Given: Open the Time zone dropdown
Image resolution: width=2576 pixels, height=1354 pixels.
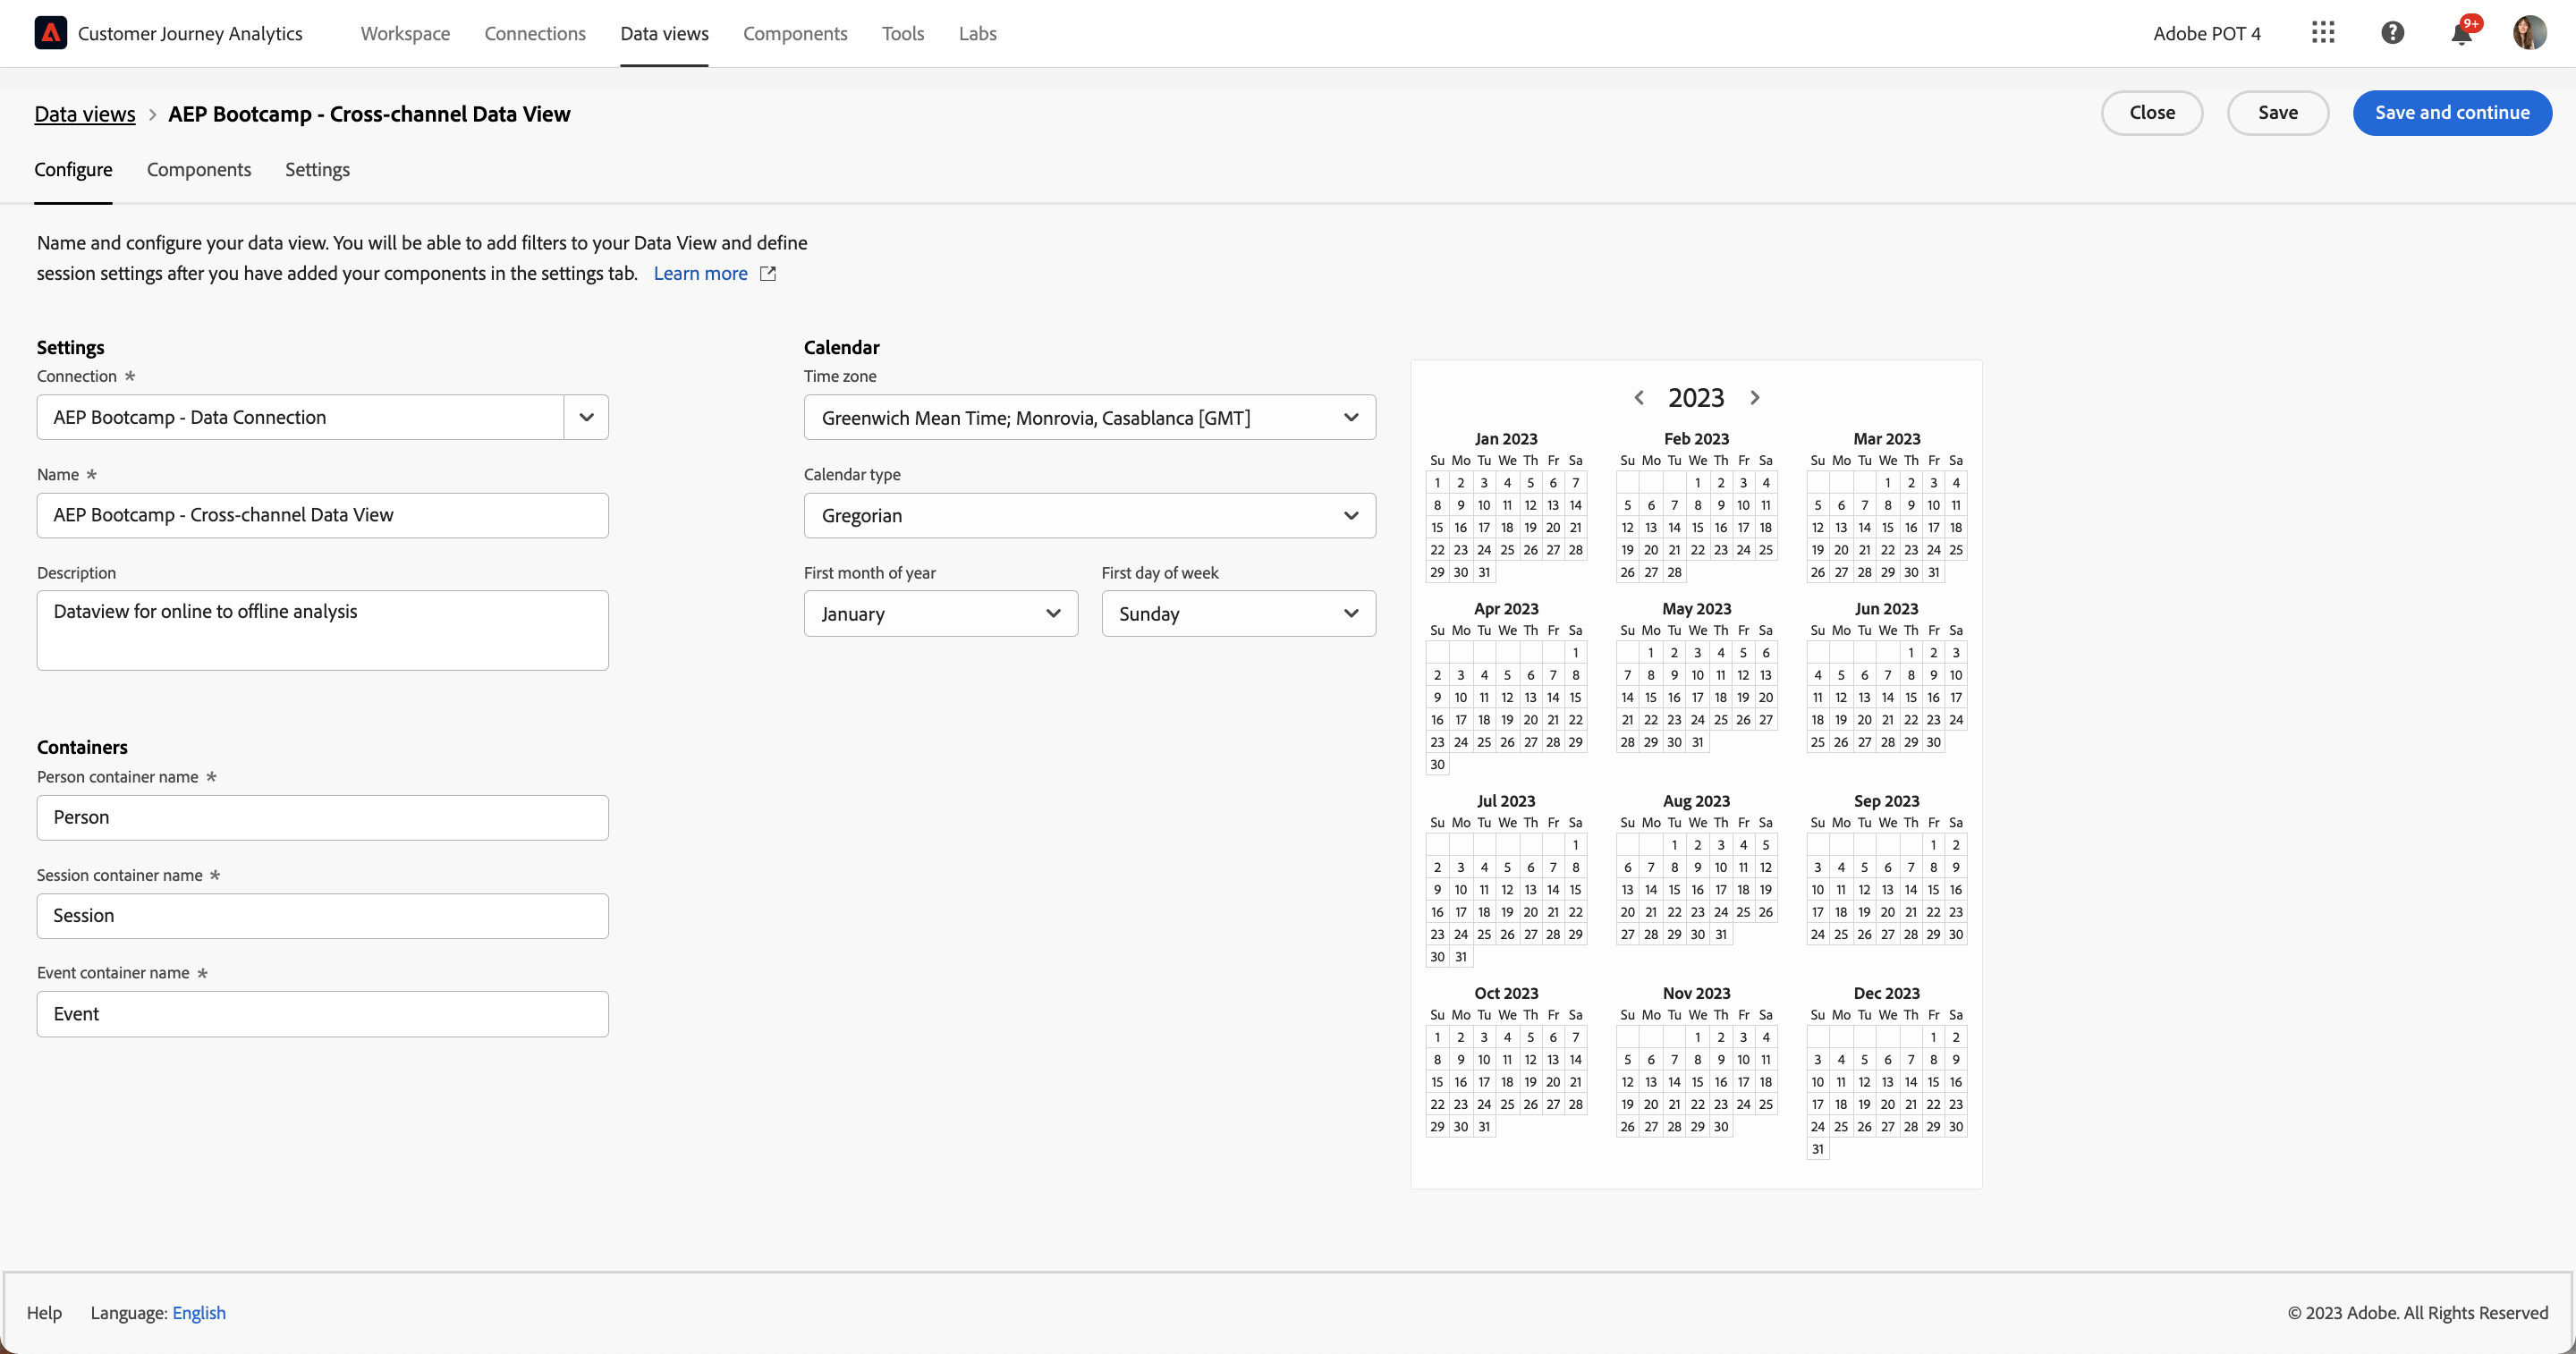Looking at the screenshot, I should (x=1089, y=418).
